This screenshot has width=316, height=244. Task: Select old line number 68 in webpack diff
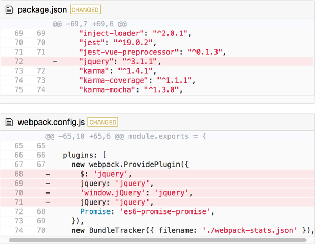19,174
